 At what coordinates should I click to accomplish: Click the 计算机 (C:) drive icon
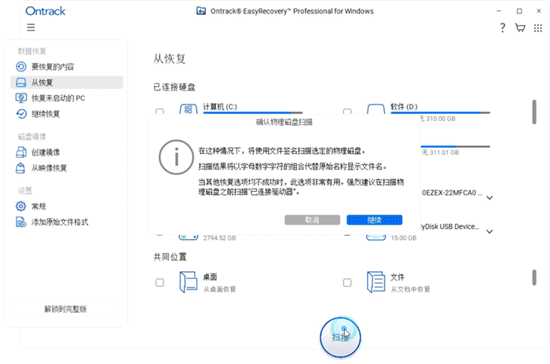(189, 109)
